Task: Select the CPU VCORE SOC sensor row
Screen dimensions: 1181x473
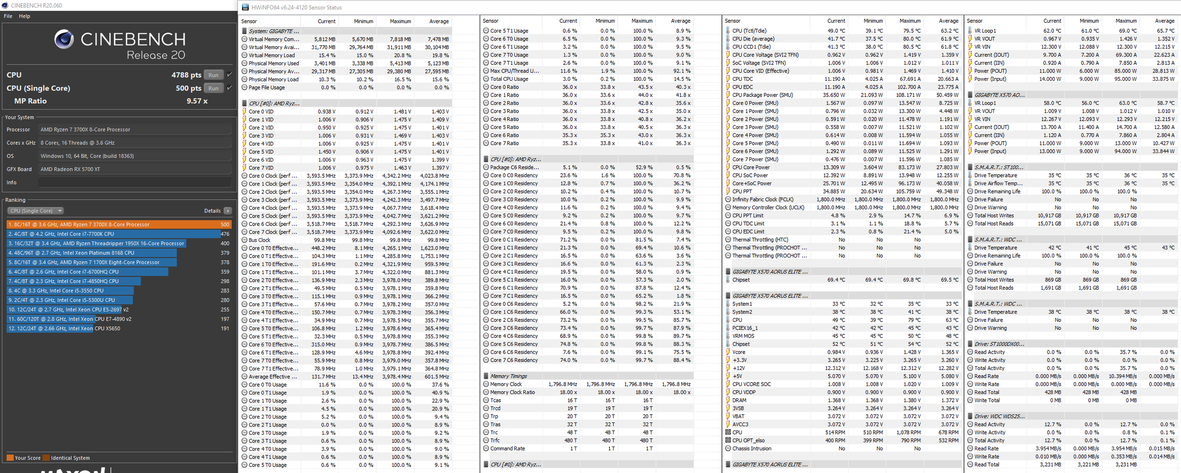Action: click(x=843, y=384)
